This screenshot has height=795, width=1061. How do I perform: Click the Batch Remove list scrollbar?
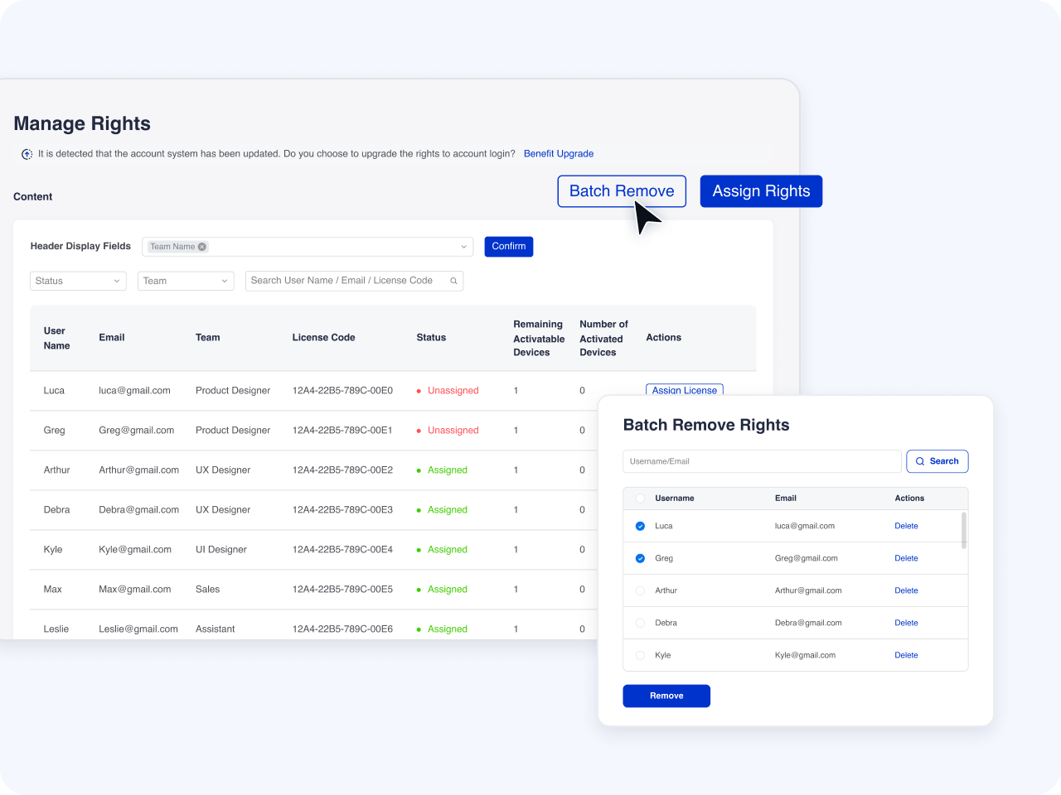(x=963, y=530)
